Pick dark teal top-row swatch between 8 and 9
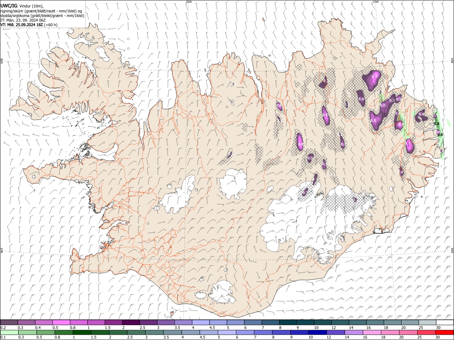Screen dimensions: 454x340 (x=288, y=322)
